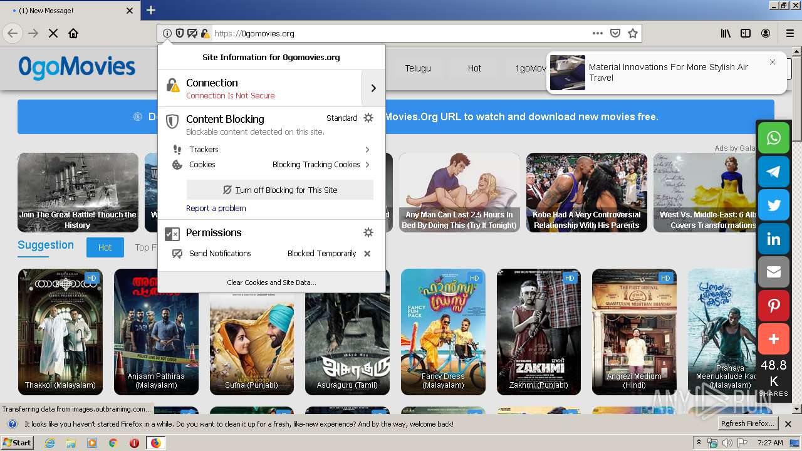Open the Library toolbar icon

click(726, 33)
